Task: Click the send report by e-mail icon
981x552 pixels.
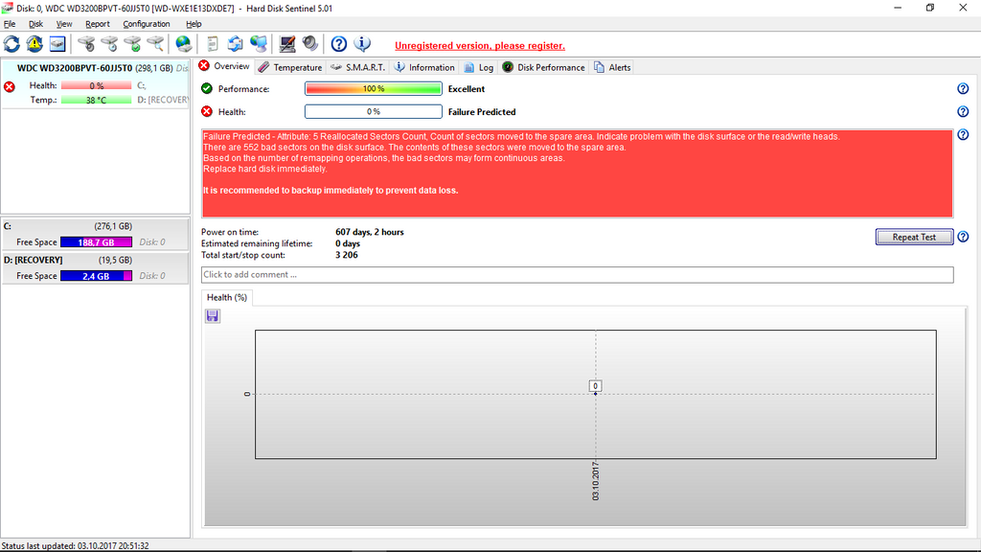Action: (x=236, y=44)
